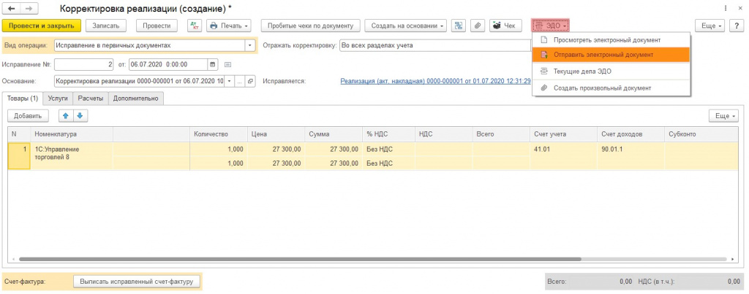Click the Добавить row button
Screen dimensions: 749x294
pos(28,116)
